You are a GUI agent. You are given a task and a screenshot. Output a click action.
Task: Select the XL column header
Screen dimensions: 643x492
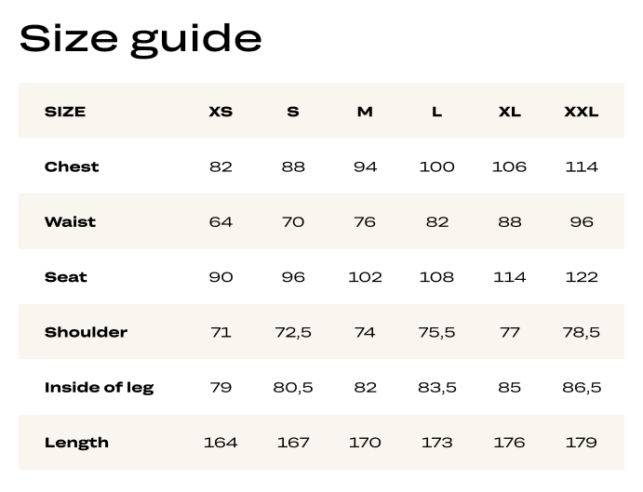click(x=509, y=112)
